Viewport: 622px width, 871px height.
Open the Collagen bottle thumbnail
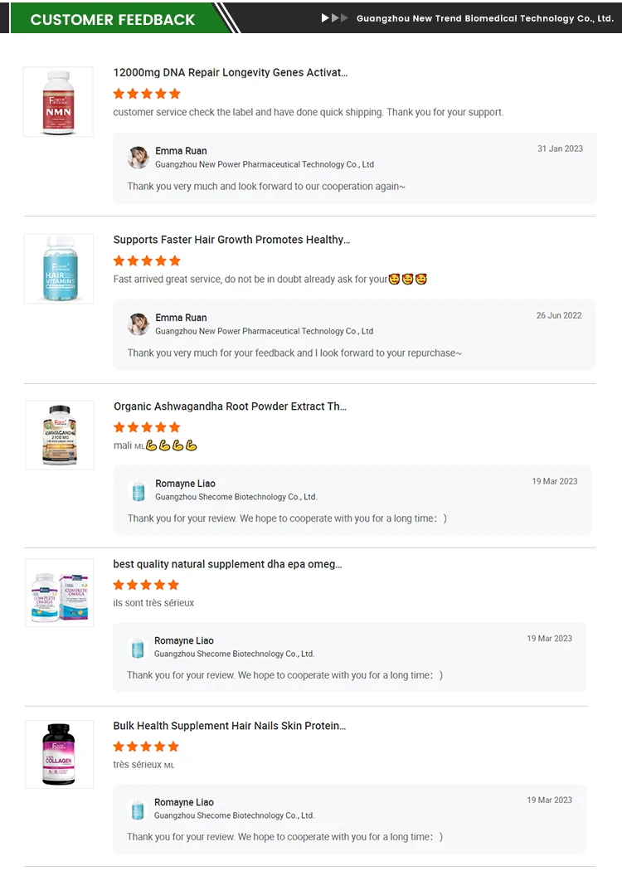click(59, 754)
